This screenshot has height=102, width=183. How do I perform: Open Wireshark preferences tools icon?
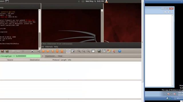coord(114,51)
